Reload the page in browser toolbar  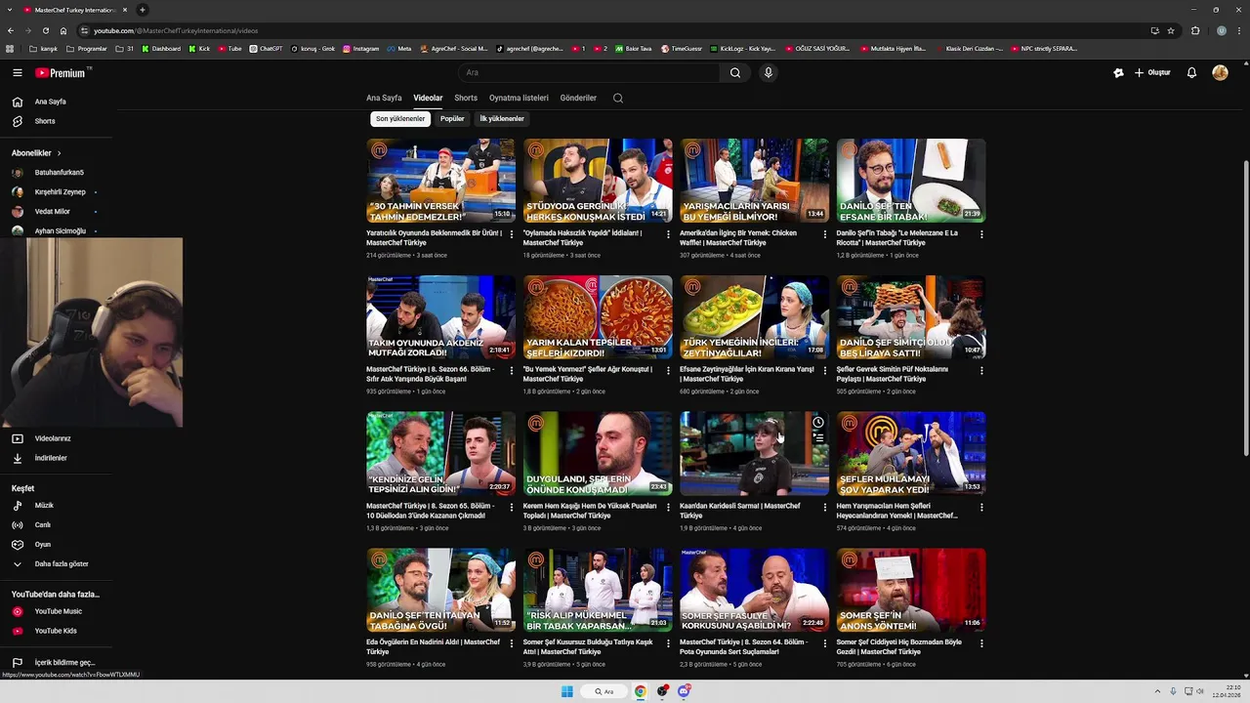45,30
